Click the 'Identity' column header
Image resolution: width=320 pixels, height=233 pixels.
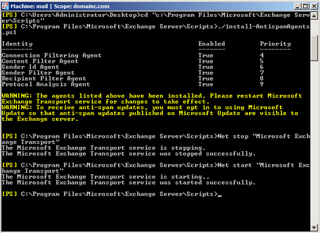point(17,44)
